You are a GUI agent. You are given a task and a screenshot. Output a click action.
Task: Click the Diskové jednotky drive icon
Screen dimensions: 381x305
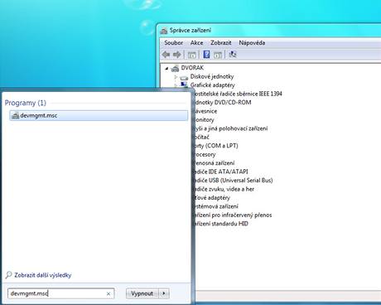[184, 77]
